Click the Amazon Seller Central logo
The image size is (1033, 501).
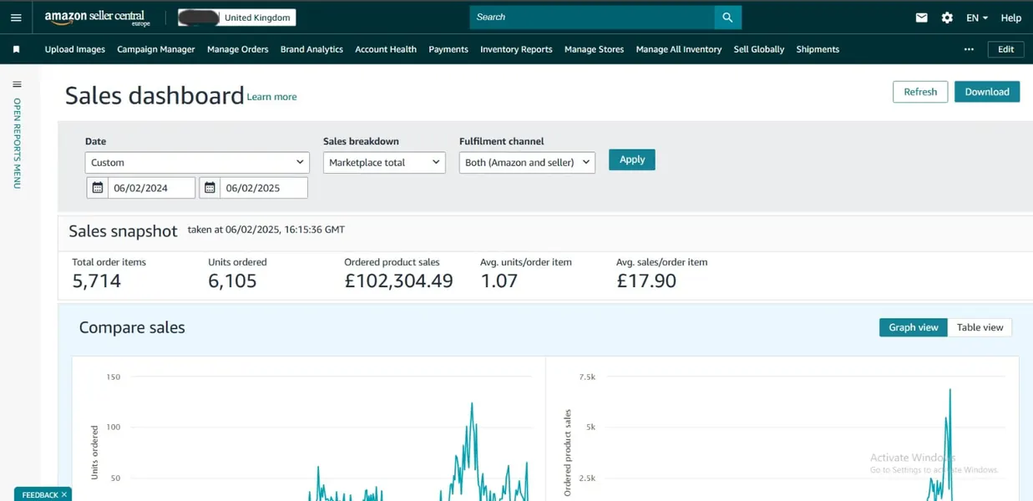98,18
